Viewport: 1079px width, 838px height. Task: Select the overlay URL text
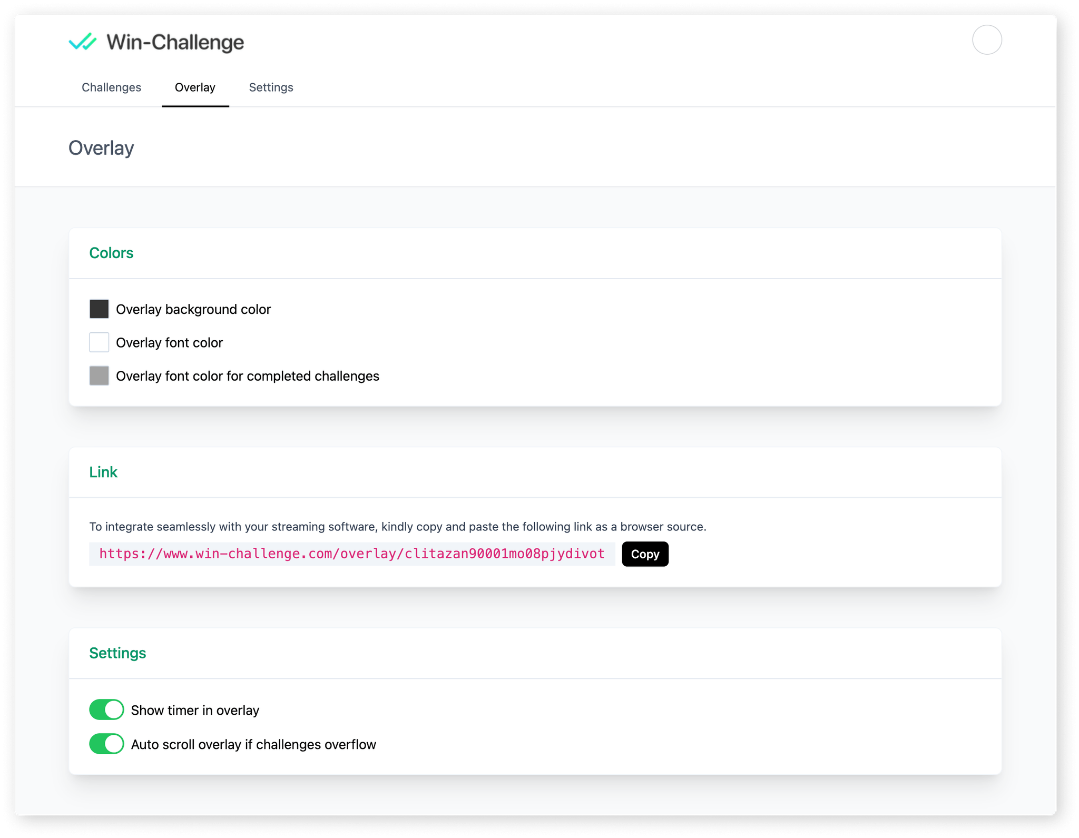coord(351,554)
